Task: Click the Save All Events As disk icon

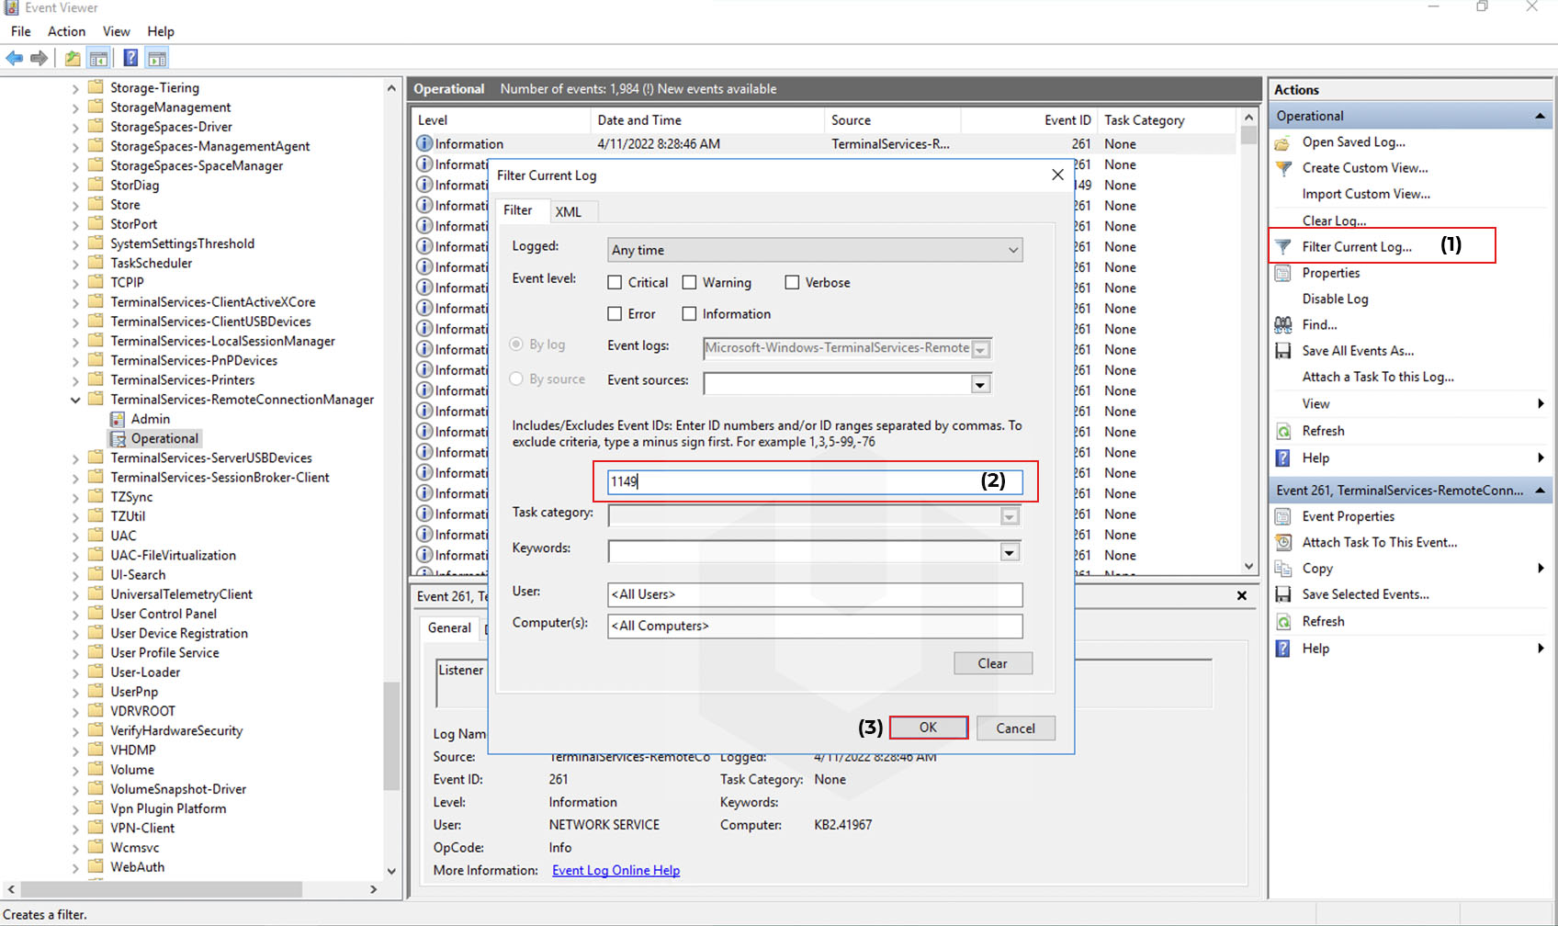Action: (x=1283, y=350)
